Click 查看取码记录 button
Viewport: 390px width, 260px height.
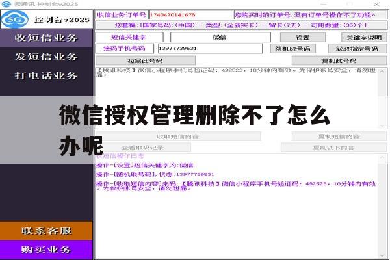click(x=143, y=148)
